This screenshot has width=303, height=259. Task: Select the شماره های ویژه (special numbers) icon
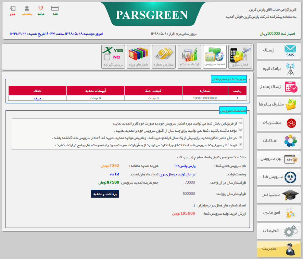coord(139,57)
